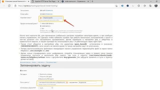
Task: Open the profile avatar icon
Action: click(156, 6)
